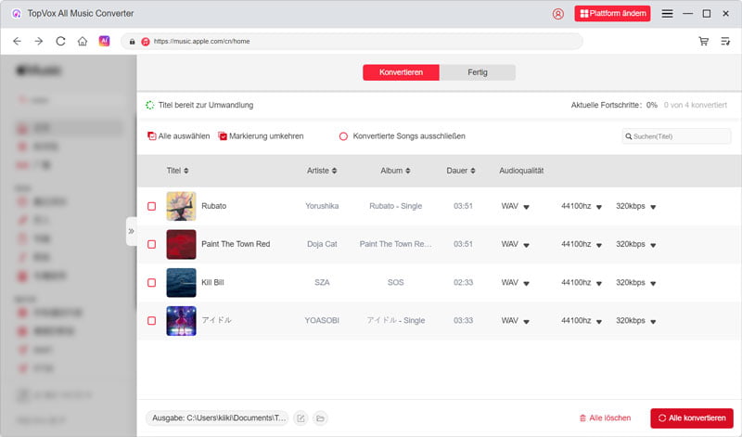Go forward with the forward arrow
The height and width of the screenshot is (437, 742).
tap(39, 41)
